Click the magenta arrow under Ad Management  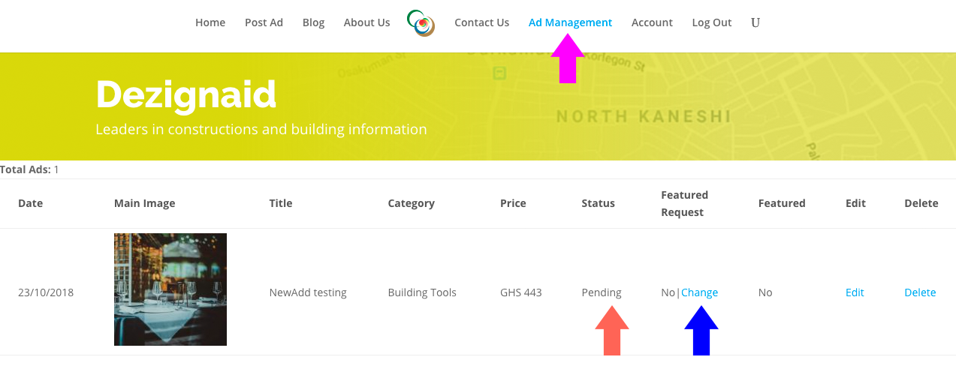[568, 58]
